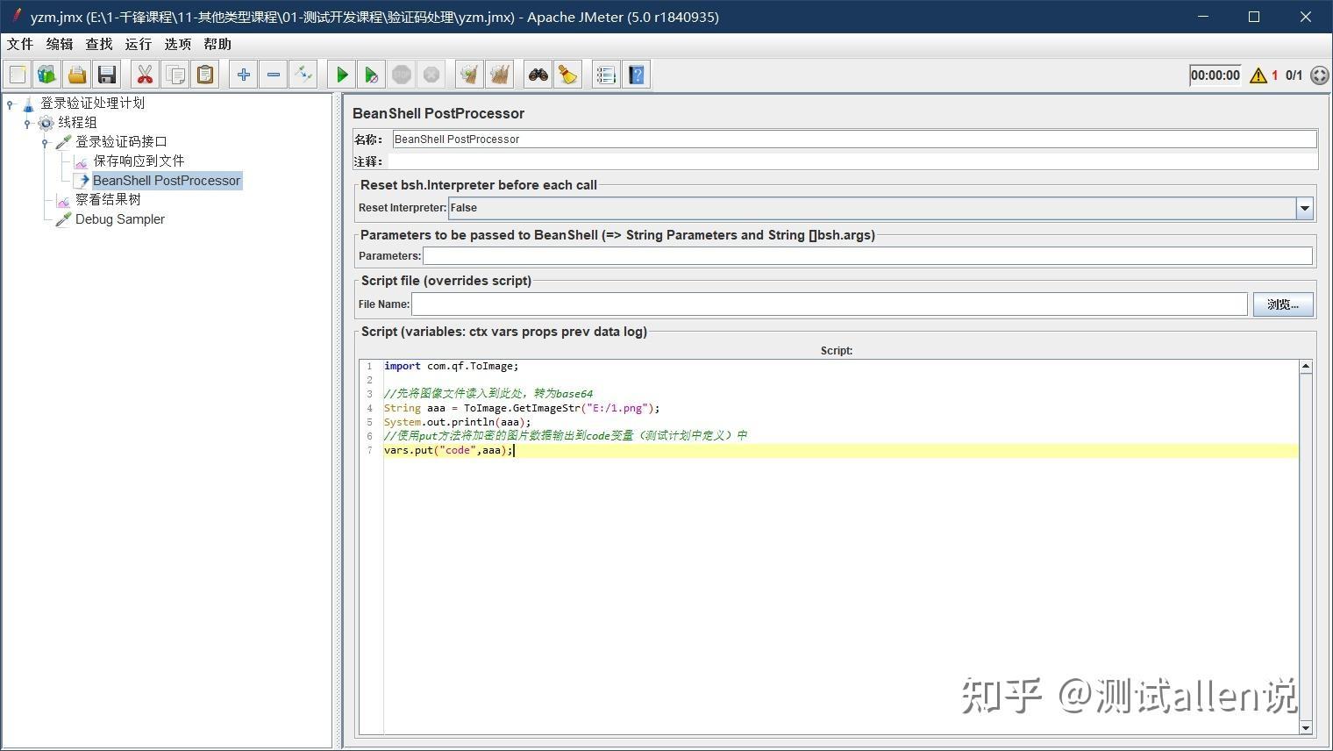This screenshot has height=751, width=1333.
Task: Click the 00:00:00 elapsed time display
Action: tap(1215, 75)
